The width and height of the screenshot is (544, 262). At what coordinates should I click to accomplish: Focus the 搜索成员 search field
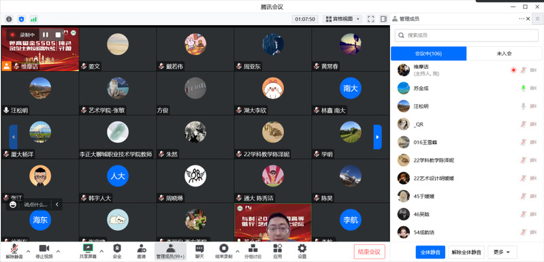click(x=466, y=35)
